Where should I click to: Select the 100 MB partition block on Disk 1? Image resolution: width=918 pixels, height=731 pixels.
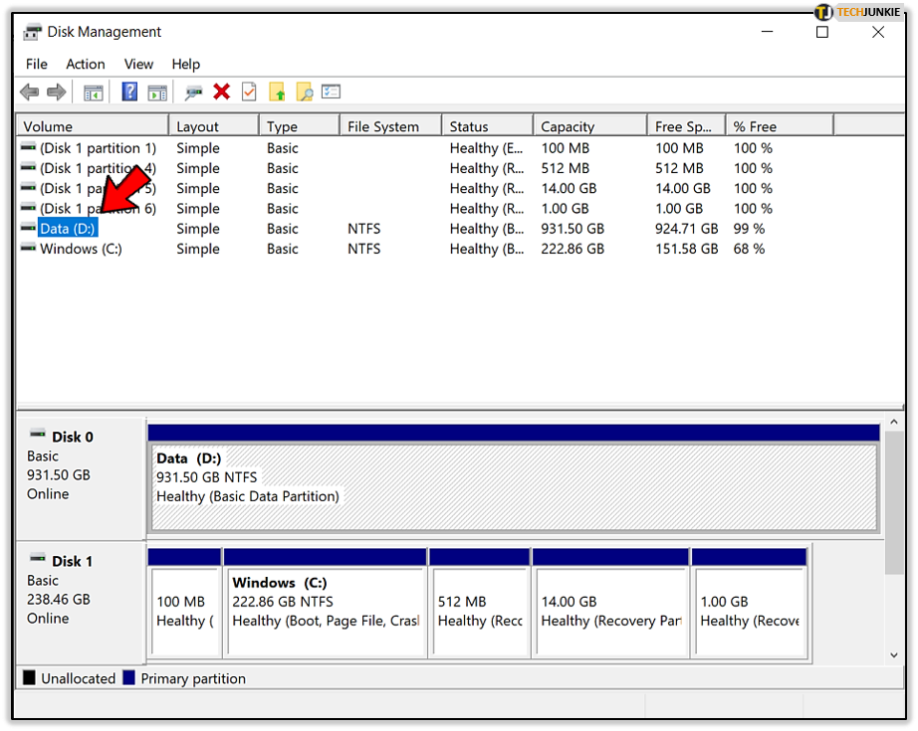click(184, 611)
